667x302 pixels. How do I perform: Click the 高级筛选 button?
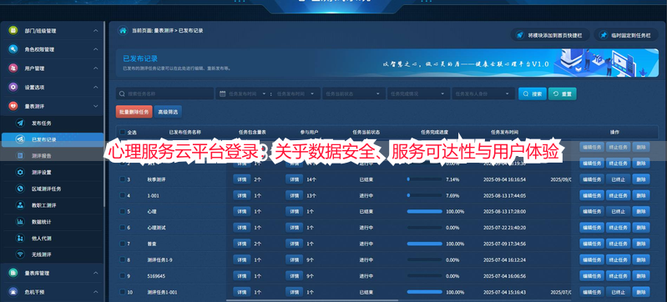pos(168,112)
